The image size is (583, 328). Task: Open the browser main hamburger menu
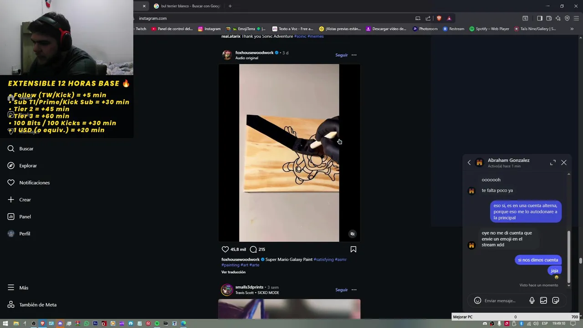576,18
